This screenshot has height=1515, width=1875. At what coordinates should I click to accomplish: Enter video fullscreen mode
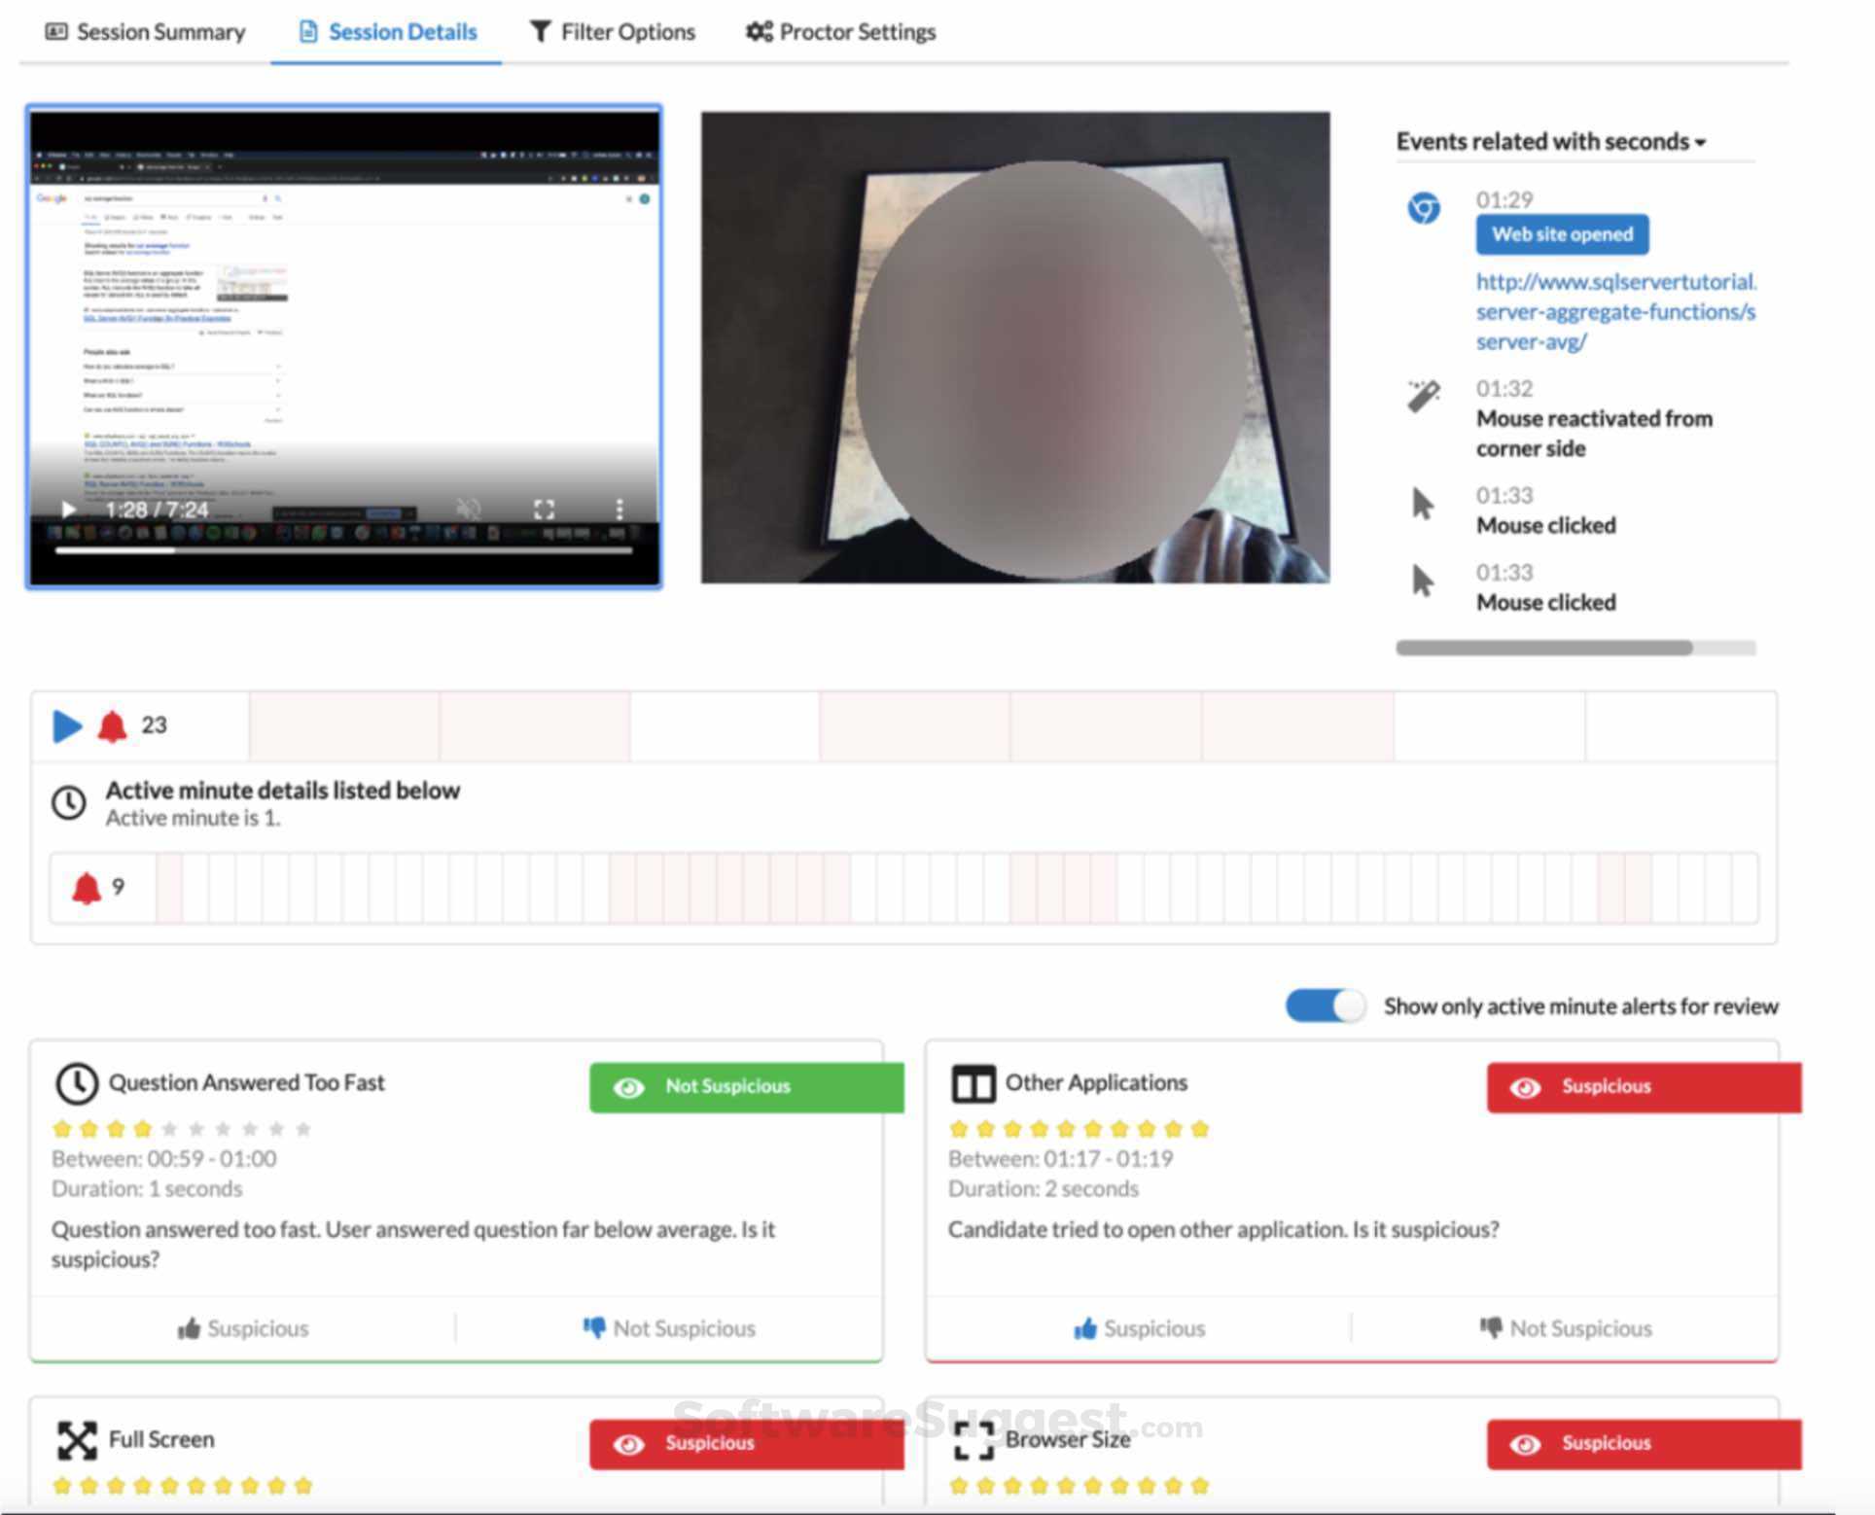point(544,509)
